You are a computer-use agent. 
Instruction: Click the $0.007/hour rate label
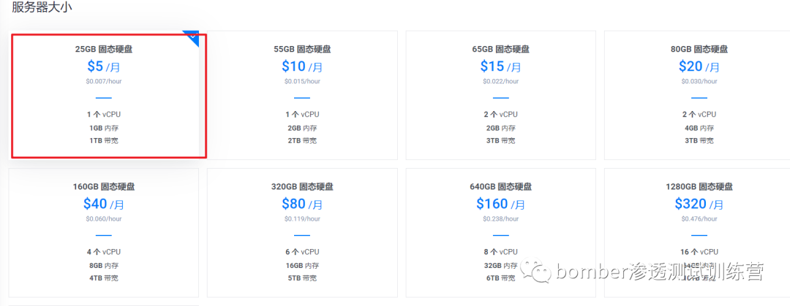tap(104, 81)
